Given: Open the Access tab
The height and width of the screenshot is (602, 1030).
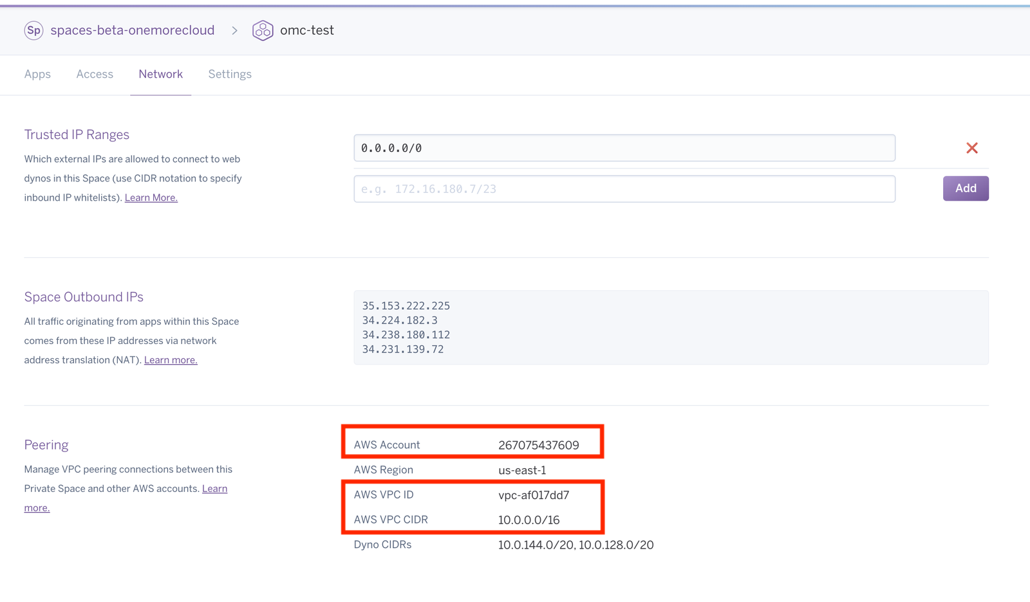Looking at the screenshot, I should click(x=94, y=74).
